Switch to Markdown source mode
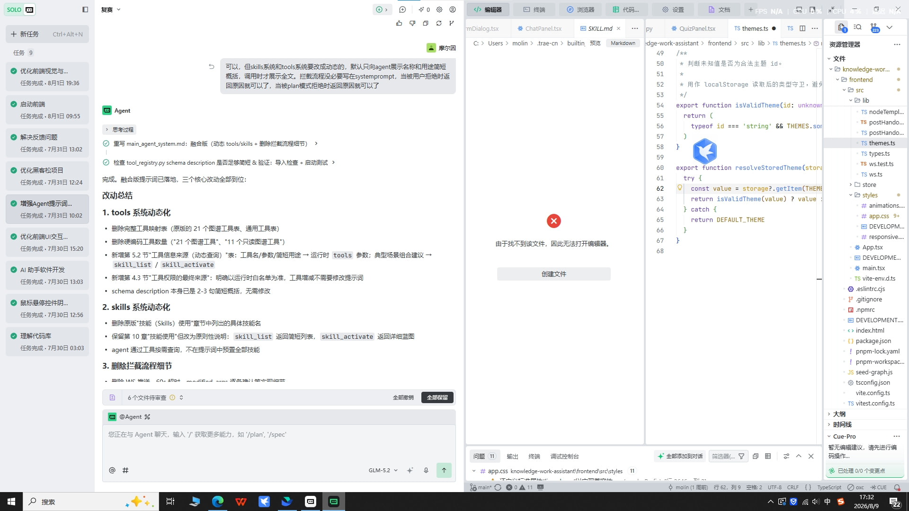 point(623,43)
